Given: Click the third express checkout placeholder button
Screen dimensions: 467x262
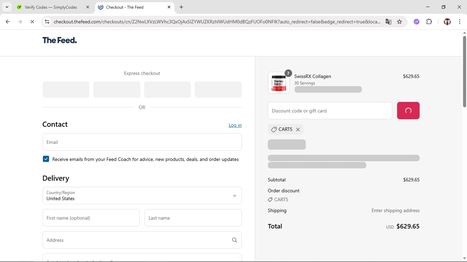Looking at the screenshot, I should [167, 90].
